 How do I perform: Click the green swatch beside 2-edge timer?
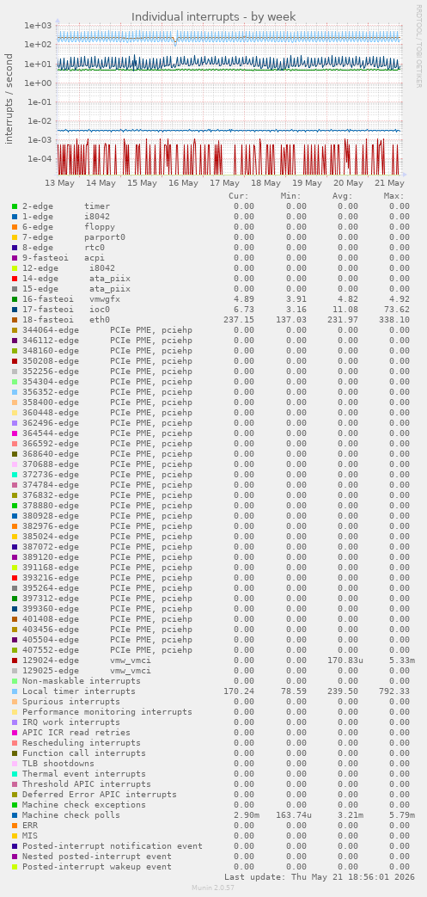pyautogui.click(x=15, y=206)
